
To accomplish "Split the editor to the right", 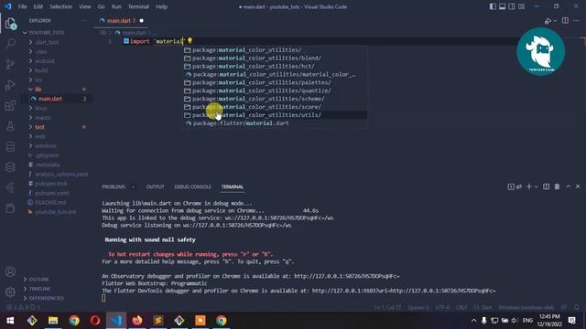I will click(x=565, y=20).
